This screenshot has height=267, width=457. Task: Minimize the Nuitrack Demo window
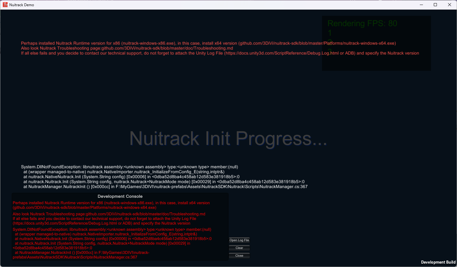(421, 5)
